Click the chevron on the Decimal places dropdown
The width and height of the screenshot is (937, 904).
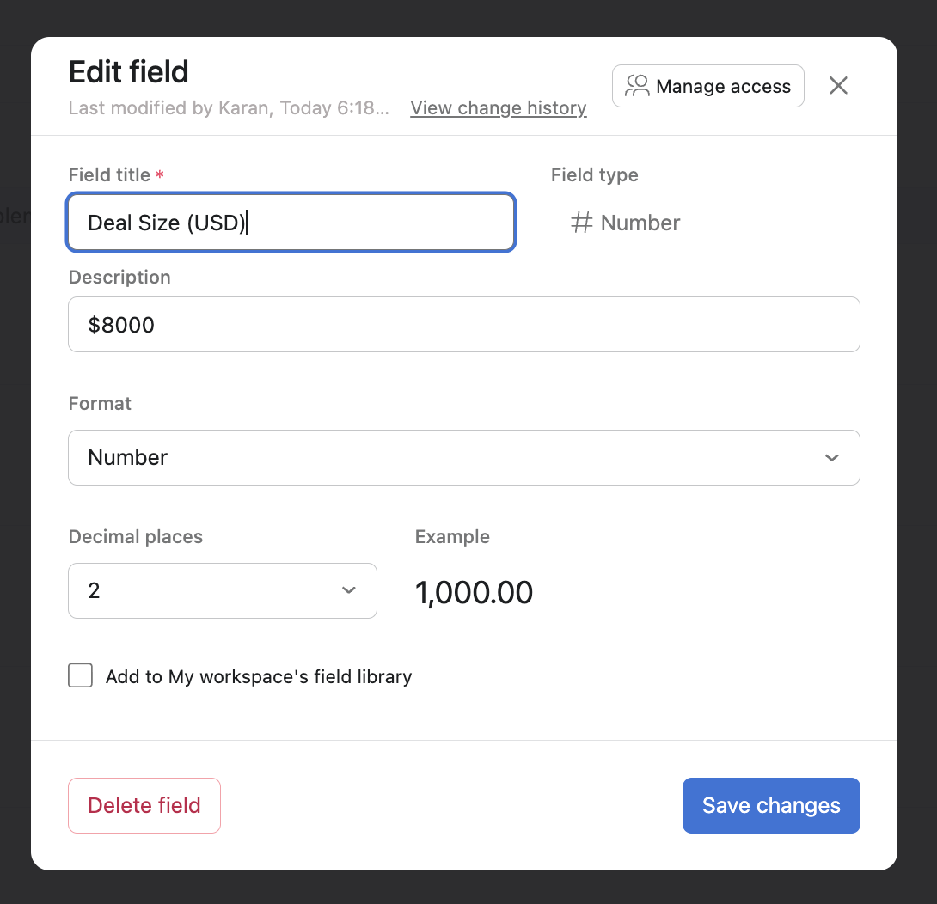coord(349,590)
